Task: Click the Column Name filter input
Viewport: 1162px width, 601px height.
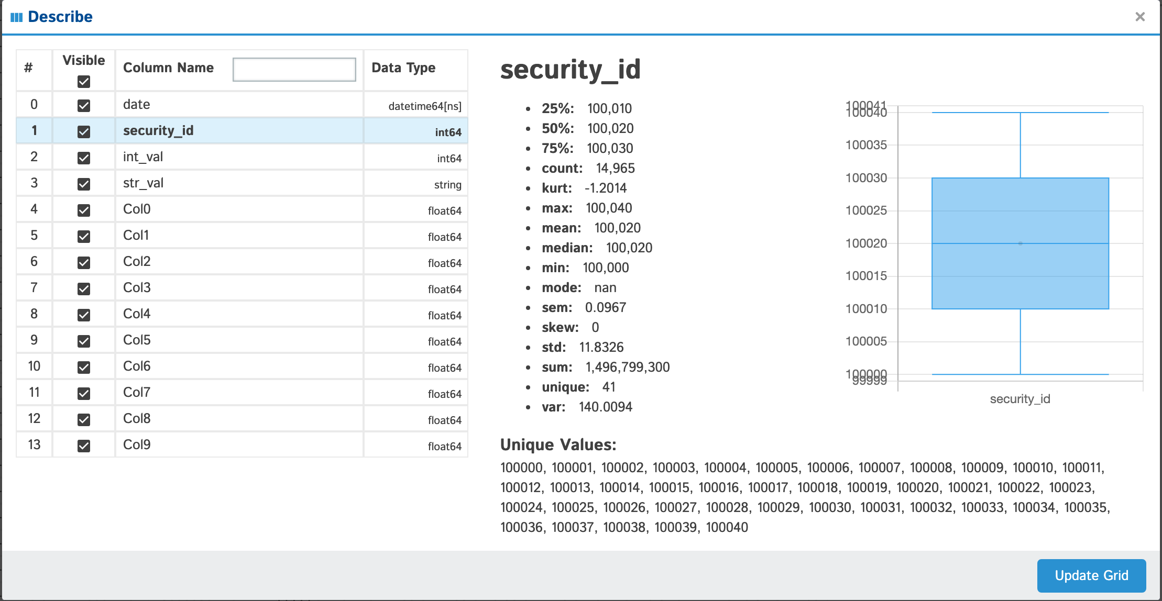Action: 294,69
